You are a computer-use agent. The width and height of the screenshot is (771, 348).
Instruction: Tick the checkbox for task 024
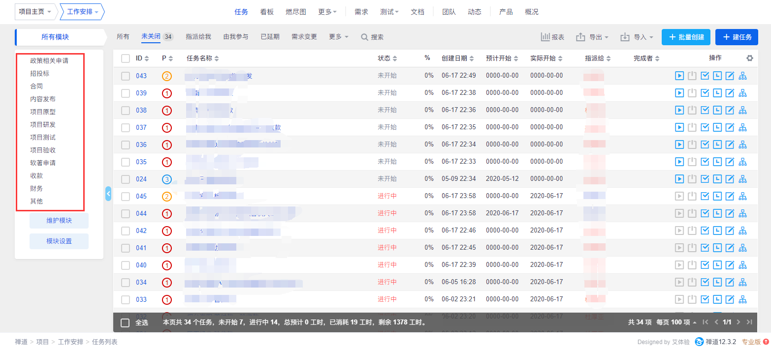126,179
